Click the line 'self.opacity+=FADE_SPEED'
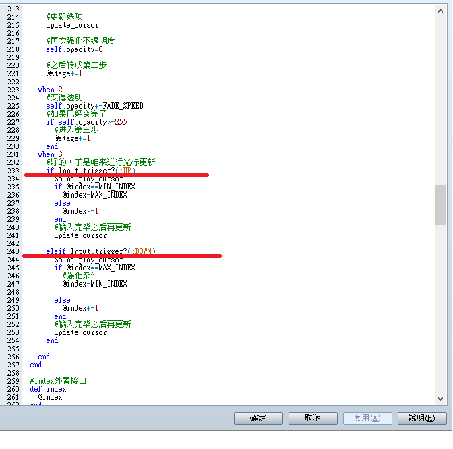The image size is (453, 449). point(94,106)
